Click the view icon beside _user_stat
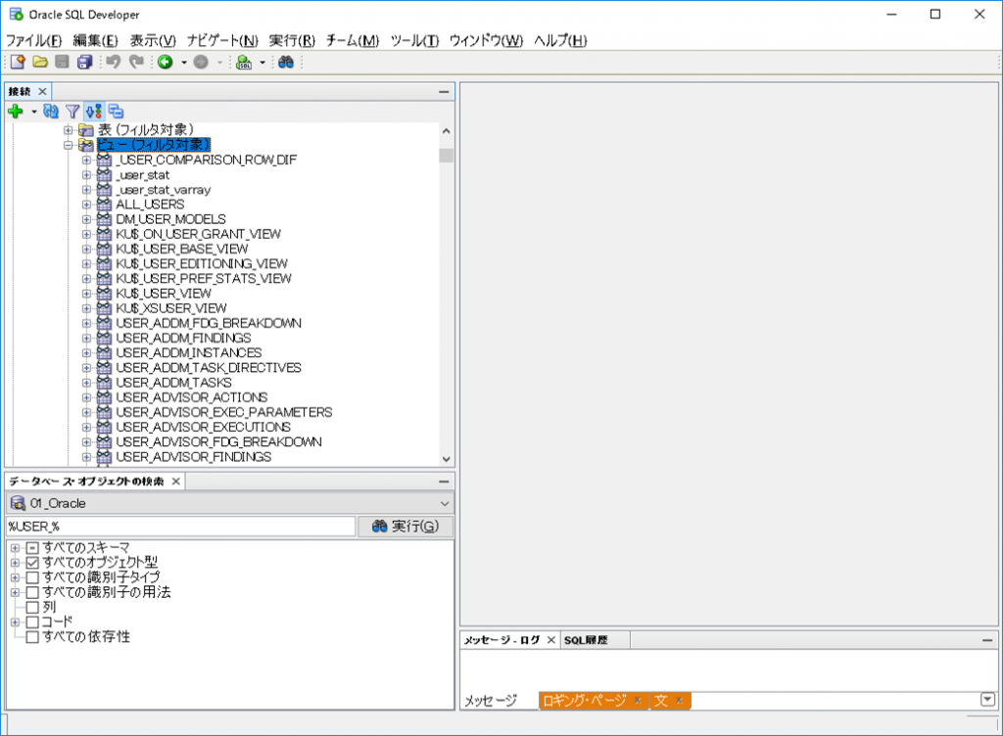Image resolution: width=1003 pixels, height=736 pixels. pos(104,175)
